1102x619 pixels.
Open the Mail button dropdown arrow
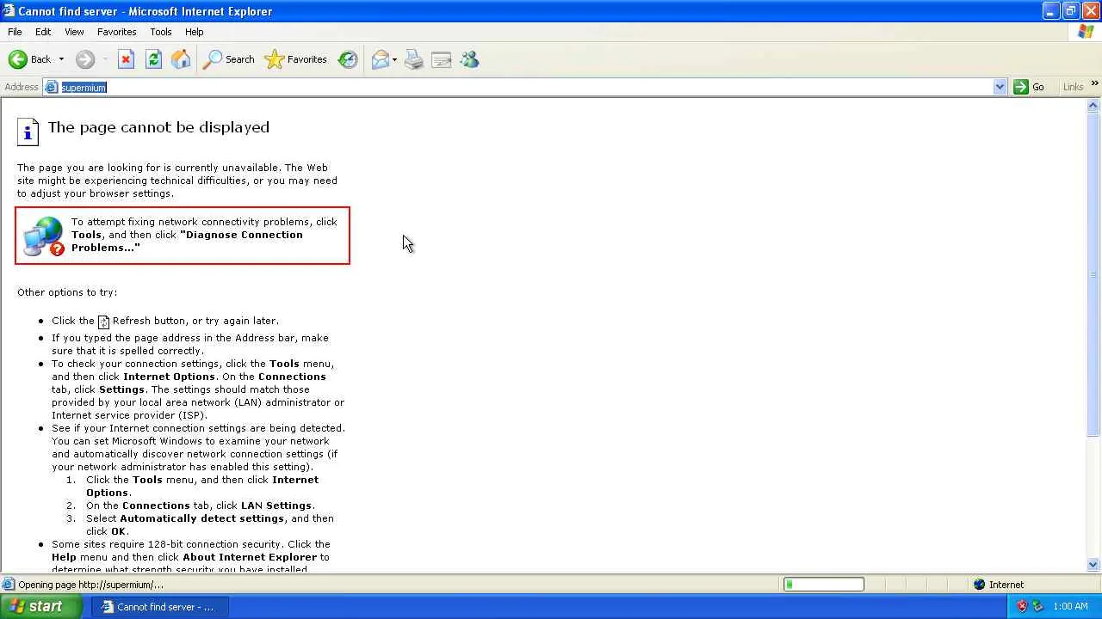point(394,59)
